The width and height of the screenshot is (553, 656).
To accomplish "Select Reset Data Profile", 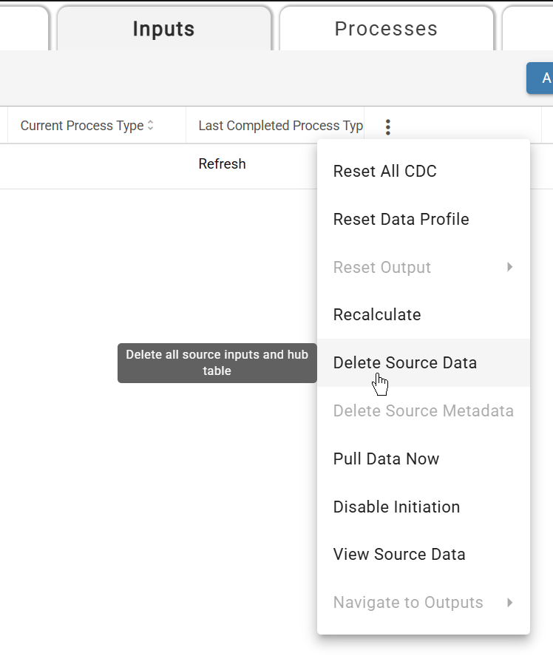I will [401, 219].
